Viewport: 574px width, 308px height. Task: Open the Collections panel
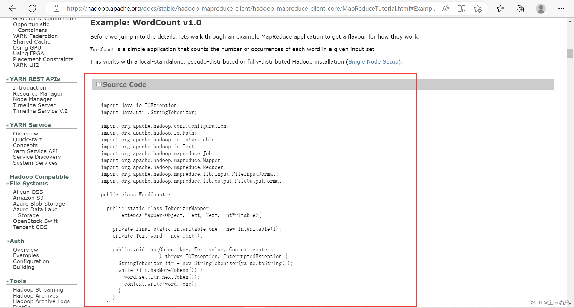click(520, 8)
